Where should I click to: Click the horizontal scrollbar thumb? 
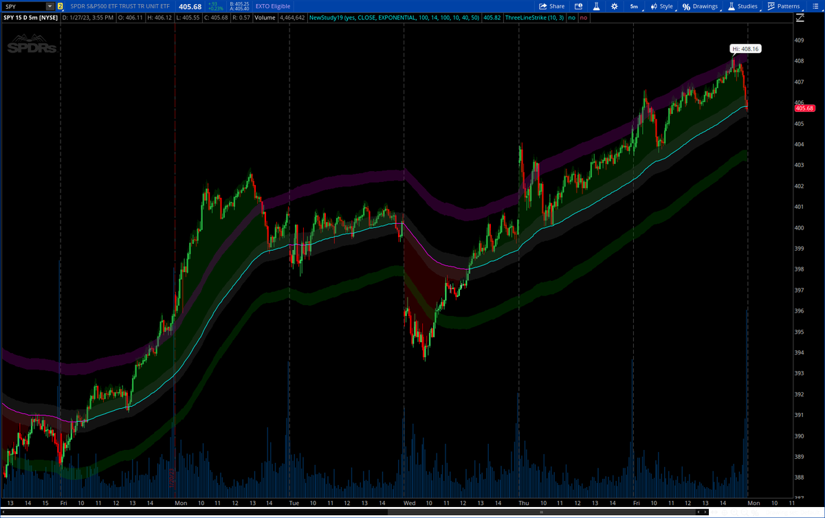[542, 512]
